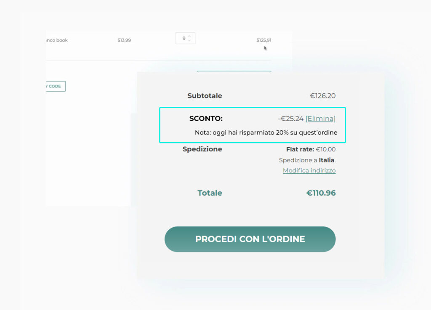Click the $125,91 line total
The image size is (431, 310).
pyautogui.click(x=264, y=40)
